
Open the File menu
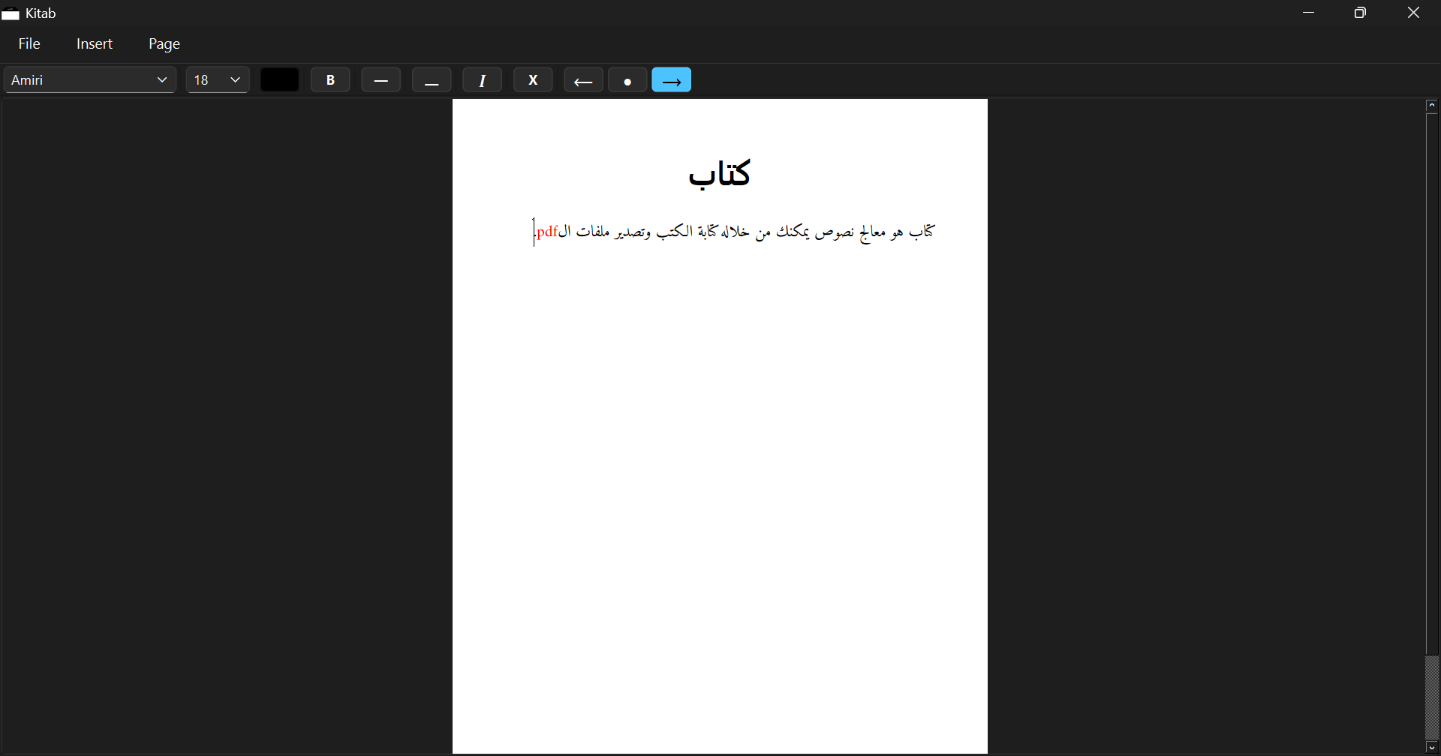(29, 44)
